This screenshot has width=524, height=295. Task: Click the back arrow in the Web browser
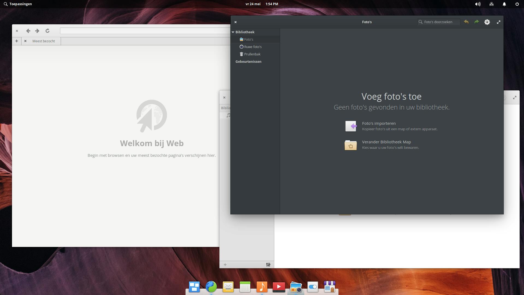tap(28, 31)
